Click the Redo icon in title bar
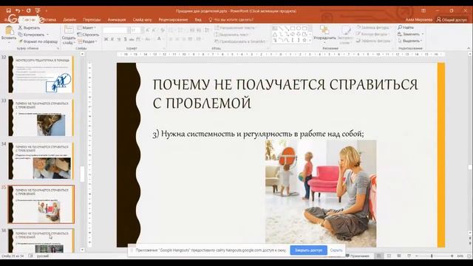This screenshot has height=266, width=473. pos(28,10)
